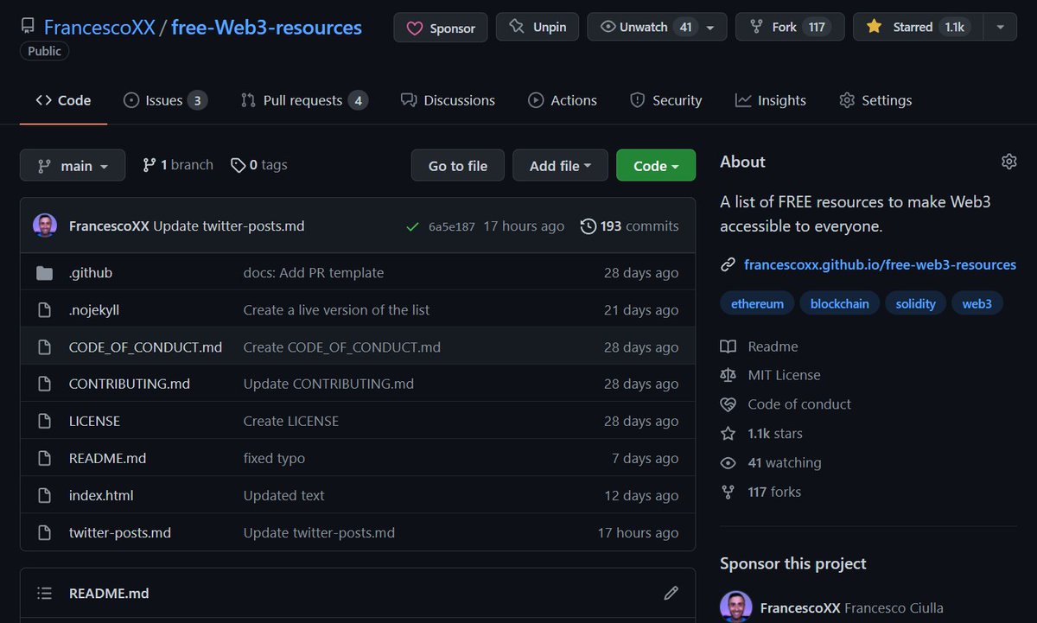Click the file icon next to CODE_OF_CONDUCT.md
Viewport: 1037px width, 623px height.
(45, 347)
